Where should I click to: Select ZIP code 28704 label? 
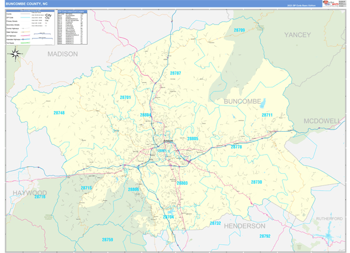(x=169, y=217)
